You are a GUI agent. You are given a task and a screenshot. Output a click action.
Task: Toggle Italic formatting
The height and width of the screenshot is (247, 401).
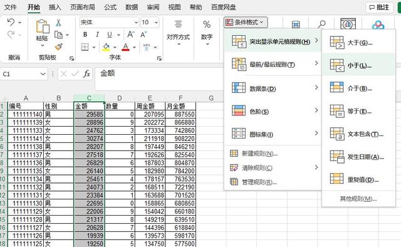pos(97,34)
